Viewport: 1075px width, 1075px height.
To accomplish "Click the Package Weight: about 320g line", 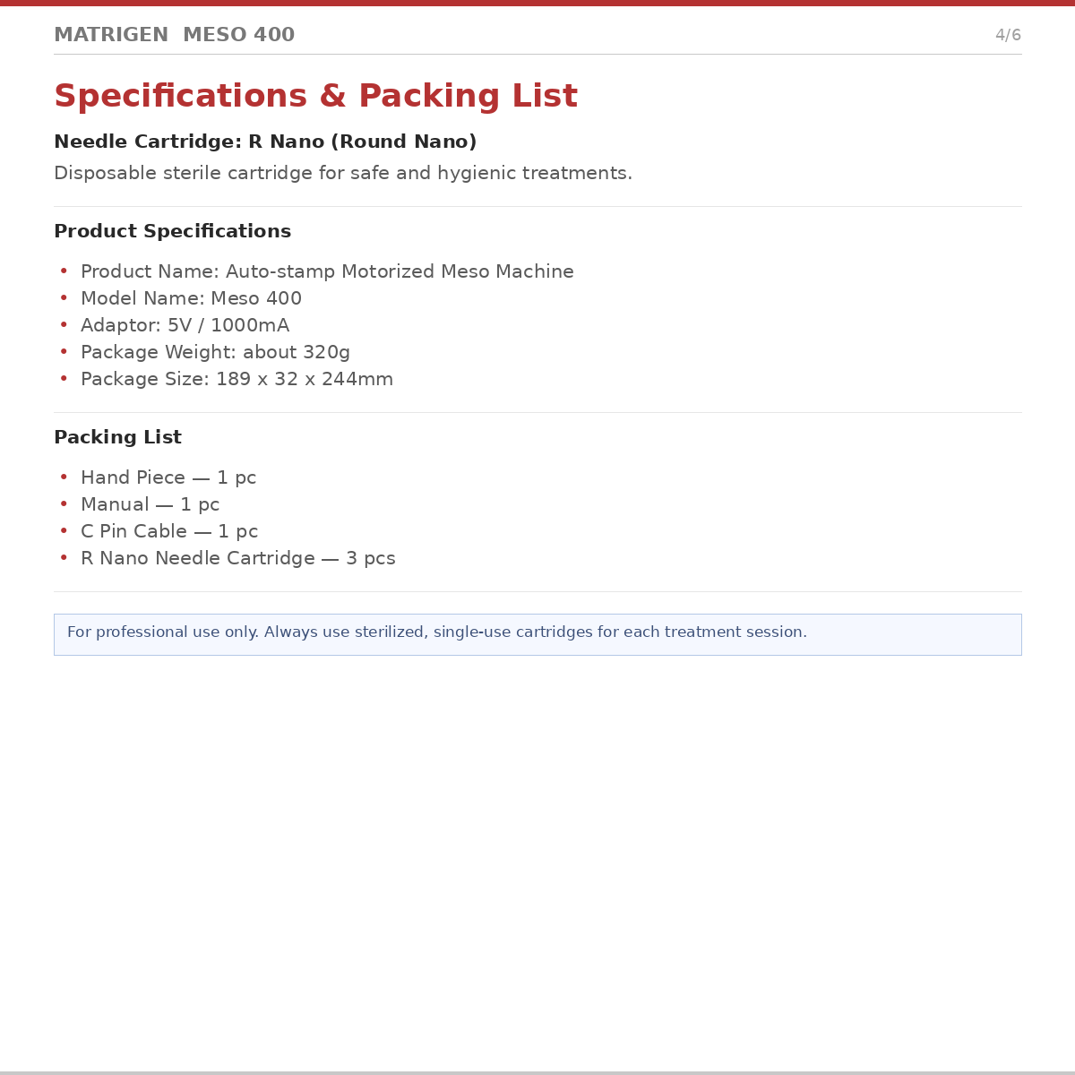I will [215, 353].
